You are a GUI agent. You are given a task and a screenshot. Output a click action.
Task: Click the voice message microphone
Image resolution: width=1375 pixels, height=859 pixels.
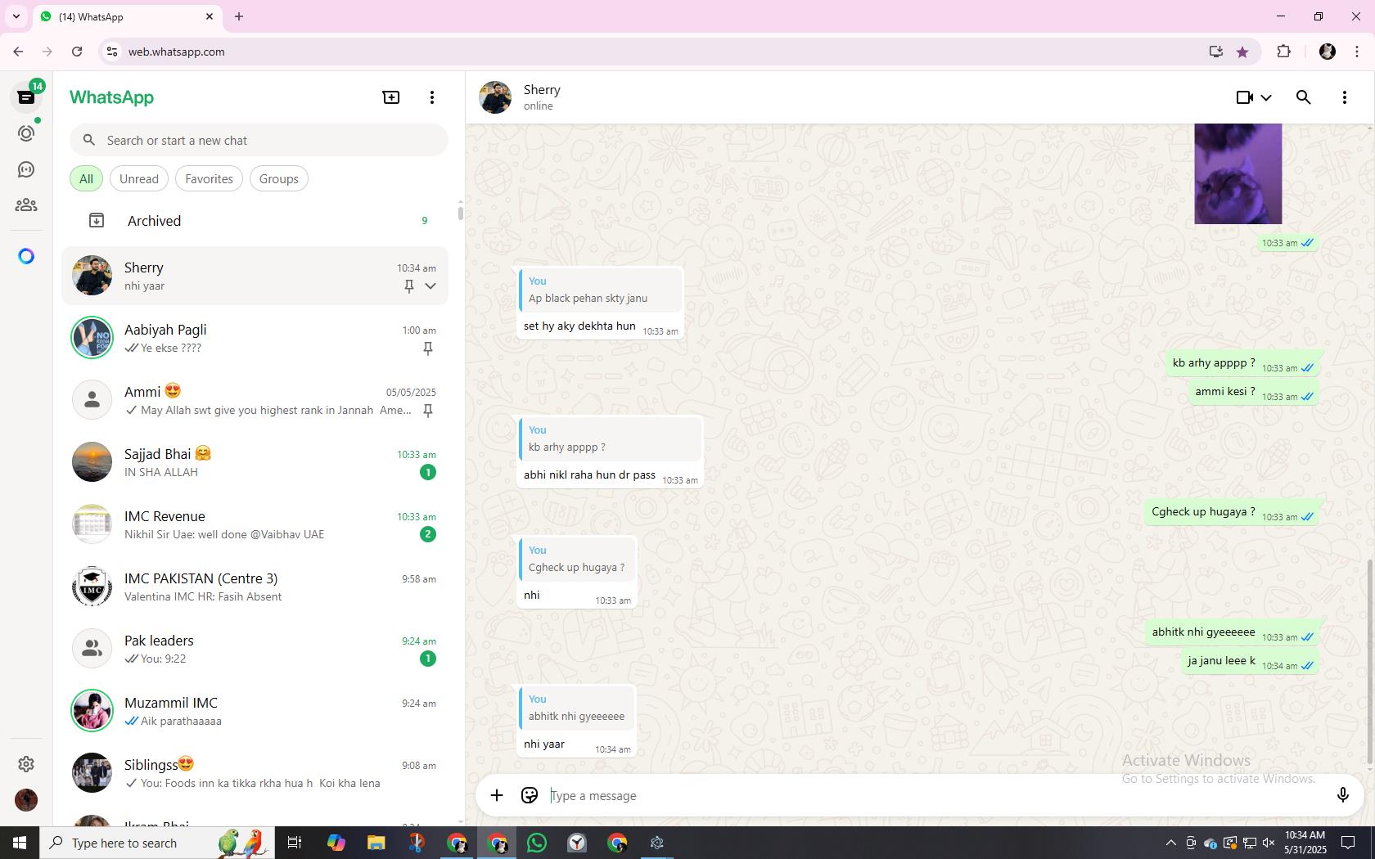tap(1342, 795)
